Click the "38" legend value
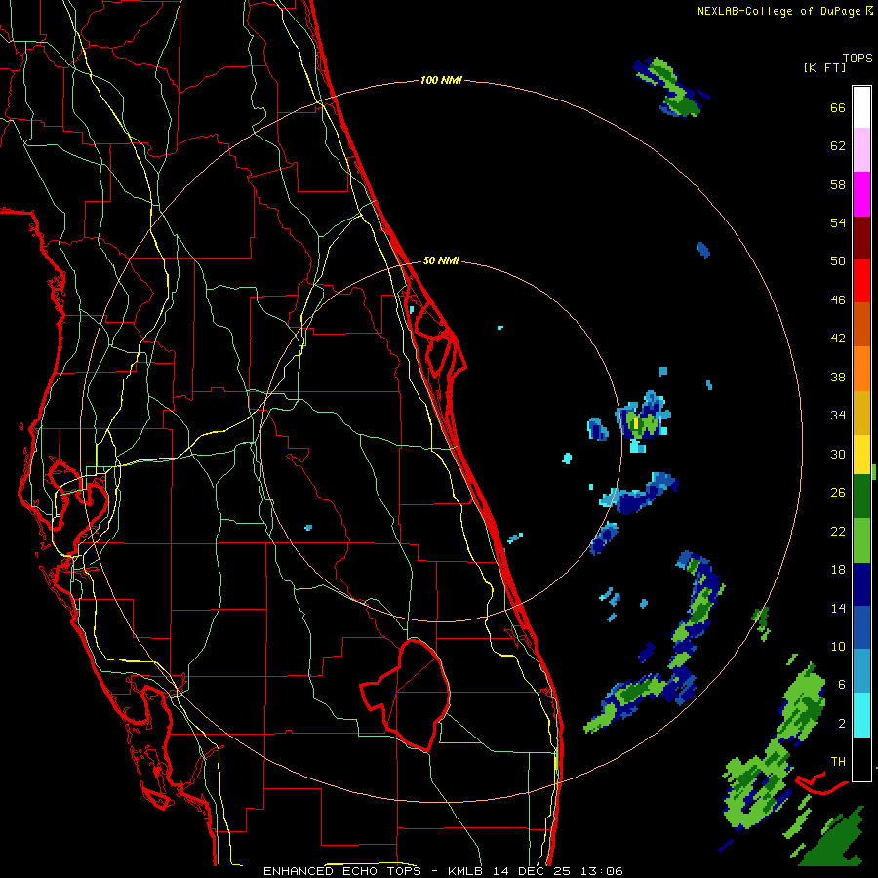The height and width of the screenshot is (878, 878). coord(838,378)
